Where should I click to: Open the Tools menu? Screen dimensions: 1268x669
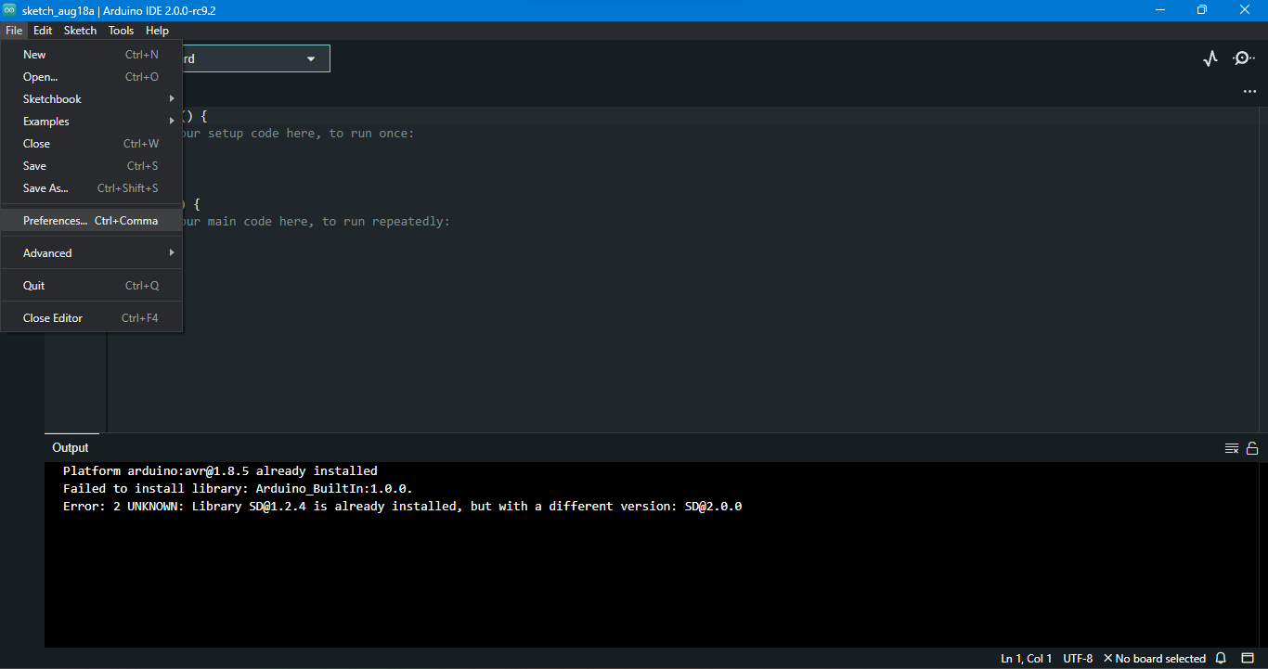pos(121,31)
